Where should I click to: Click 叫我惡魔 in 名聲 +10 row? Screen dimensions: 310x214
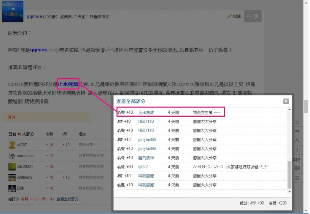click(x=146, y=185)
